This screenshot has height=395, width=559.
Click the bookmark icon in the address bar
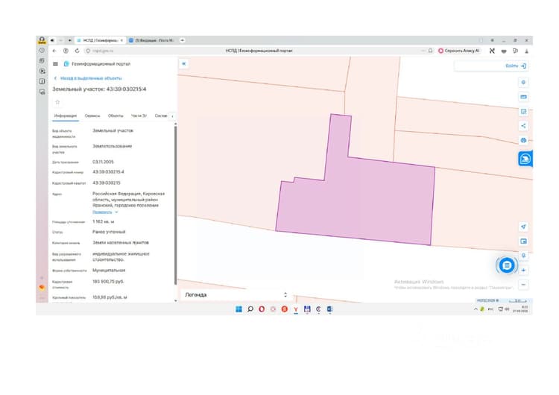click(x=430, y=51)
